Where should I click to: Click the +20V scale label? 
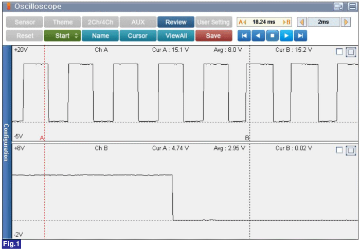21,50
